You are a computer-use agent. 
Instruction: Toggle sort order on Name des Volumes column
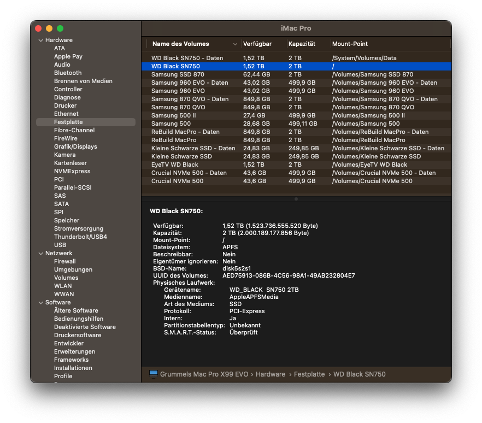point(236,44)
